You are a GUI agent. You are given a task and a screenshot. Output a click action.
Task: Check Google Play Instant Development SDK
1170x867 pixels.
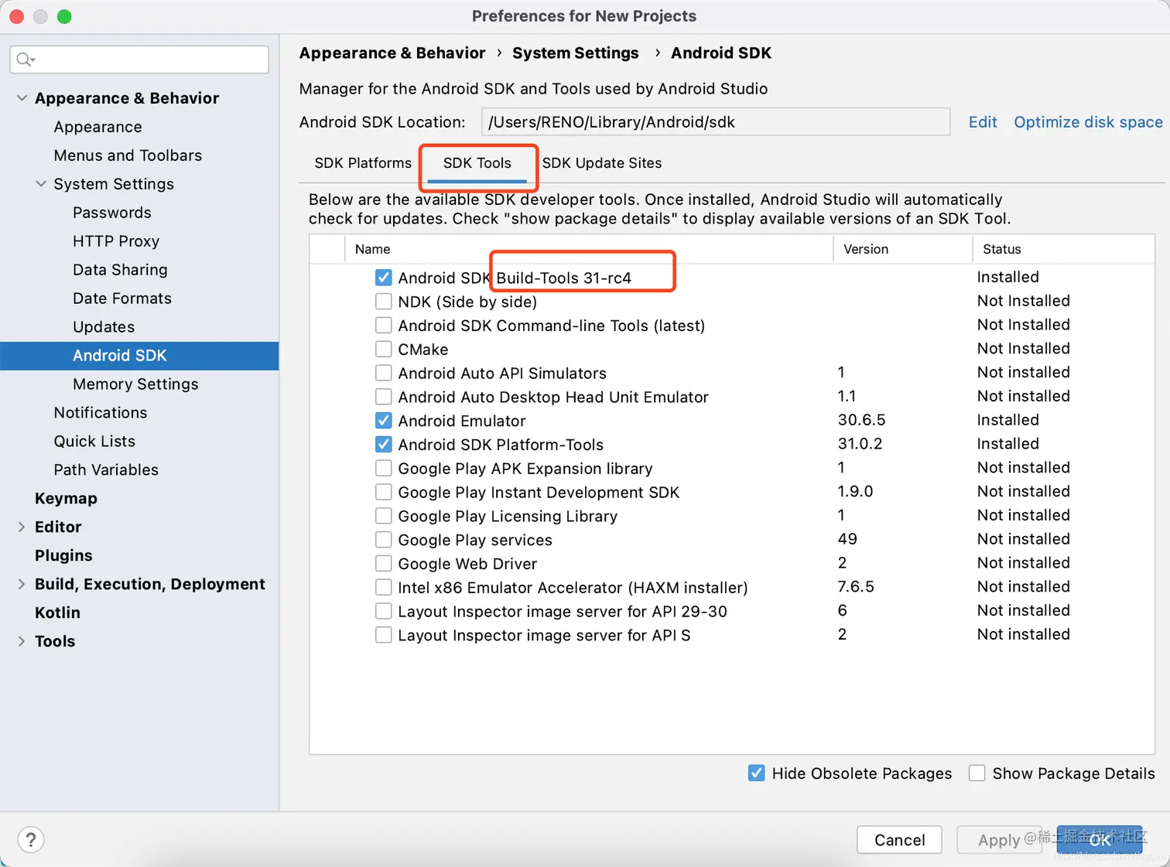[x=383, y=492]
